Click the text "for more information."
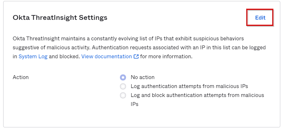 click(166, 56)
